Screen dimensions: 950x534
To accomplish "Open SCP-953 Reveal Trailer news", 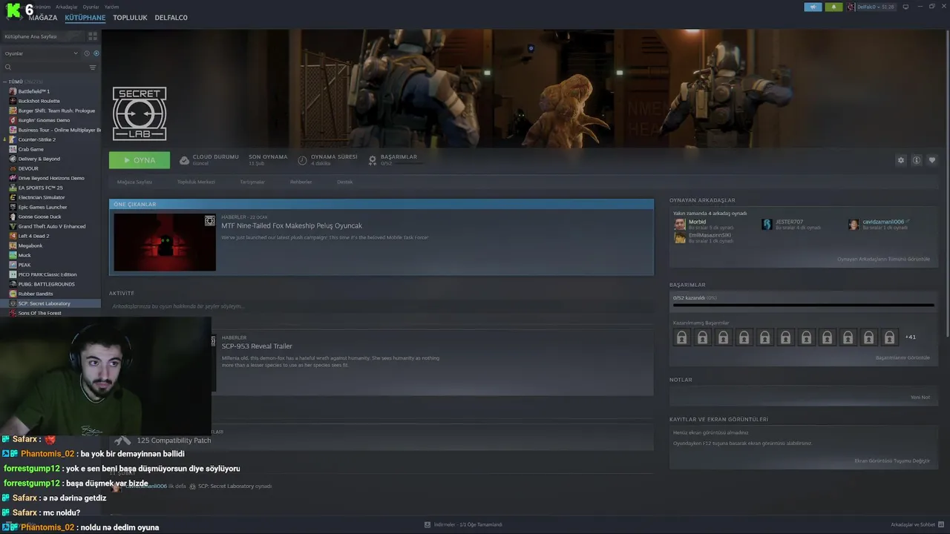I will [x=257, y=346].
